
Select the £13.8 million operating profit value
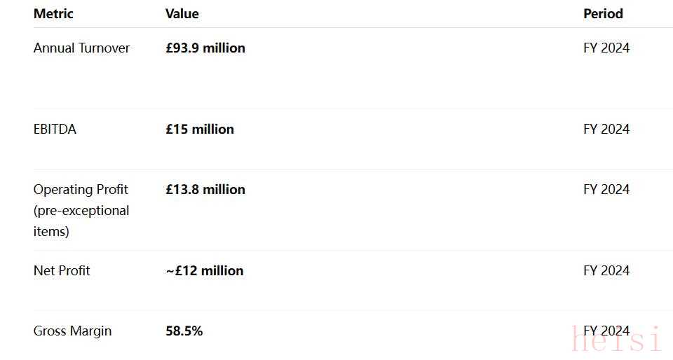click(x=205, y=189)
